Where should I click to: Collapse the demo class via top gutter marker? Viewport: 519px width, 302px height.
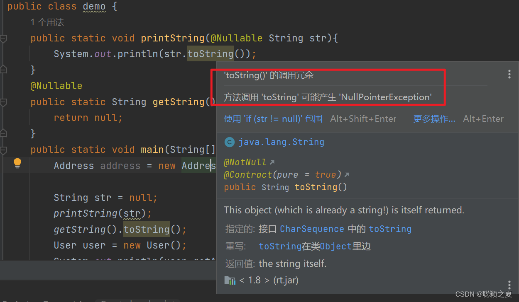pos(4,6)
